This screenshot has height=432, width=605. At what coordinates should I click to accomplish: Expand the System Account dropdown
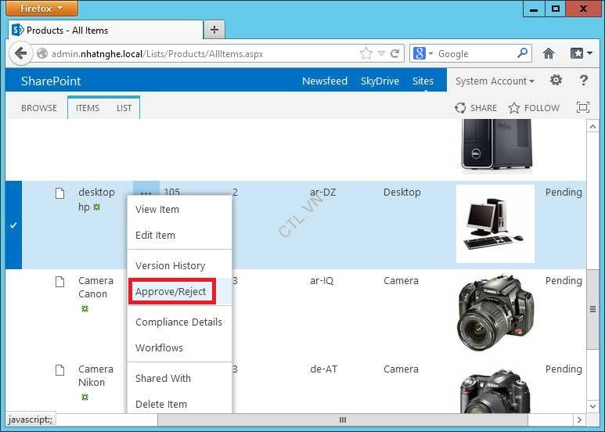pyautogui.click(x=495, y=81)
